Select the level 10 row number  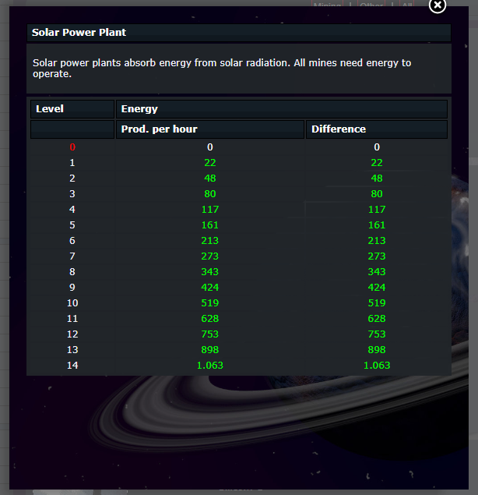click(x=72, y=303)
